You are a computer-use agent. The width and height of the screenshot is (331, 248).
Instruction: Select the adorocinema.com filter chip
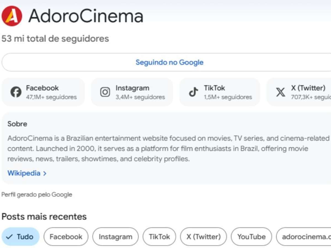pyautogui.click(x=303, y=237)
